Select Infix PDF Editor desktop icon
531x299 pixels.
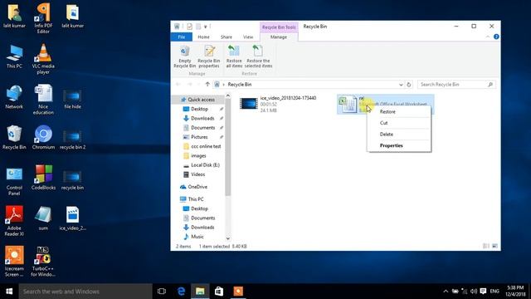[43, 18]
